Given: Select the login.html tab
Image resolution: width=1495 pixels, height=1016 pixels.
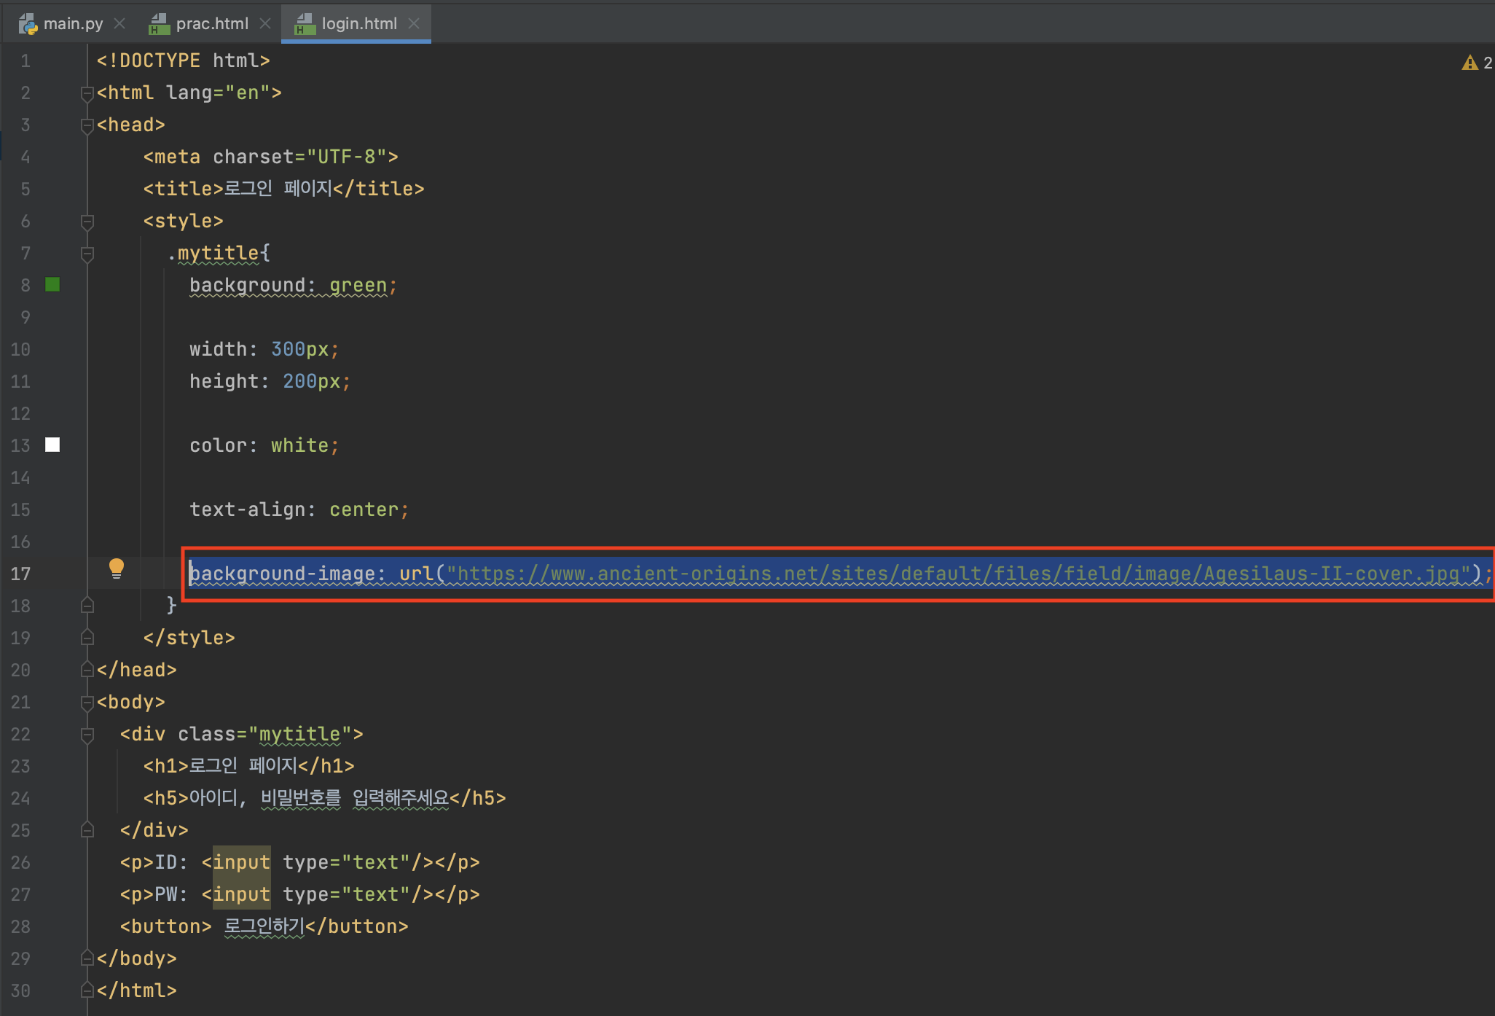Looking at the screenshot, I should 358,23.
